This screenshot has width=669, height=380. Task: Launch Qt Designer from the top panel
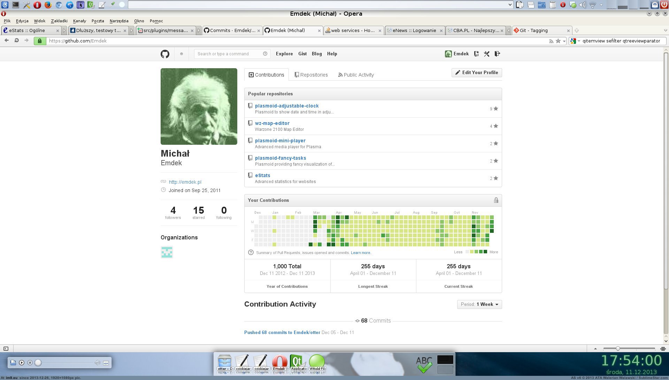point(91,5)
